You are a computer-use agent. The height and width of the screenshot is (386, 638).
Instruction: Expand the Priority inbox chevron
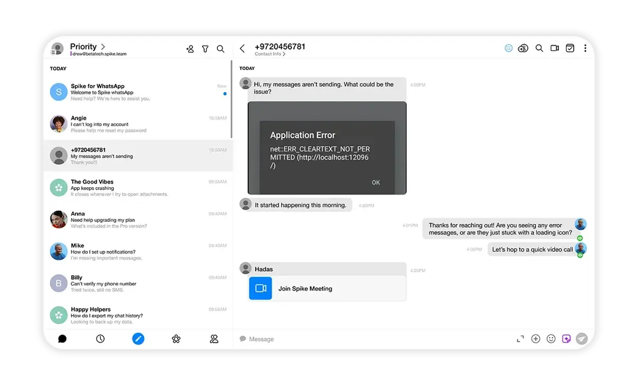103,47
